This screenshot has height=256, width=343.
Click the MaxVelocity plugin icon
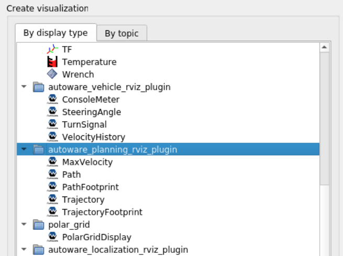click(52, 162)
